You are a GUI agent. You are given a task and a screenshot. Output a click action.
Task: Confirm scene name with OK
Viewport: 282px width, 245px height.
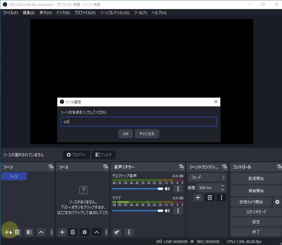(x=125, y=134)
